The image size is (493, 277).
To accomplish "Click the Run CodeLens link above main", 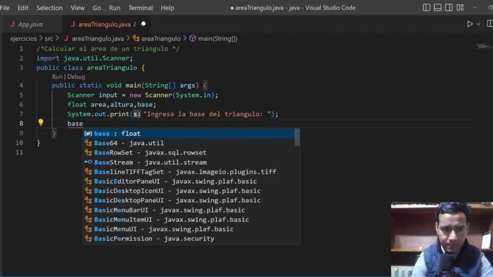I will [57, 76].
